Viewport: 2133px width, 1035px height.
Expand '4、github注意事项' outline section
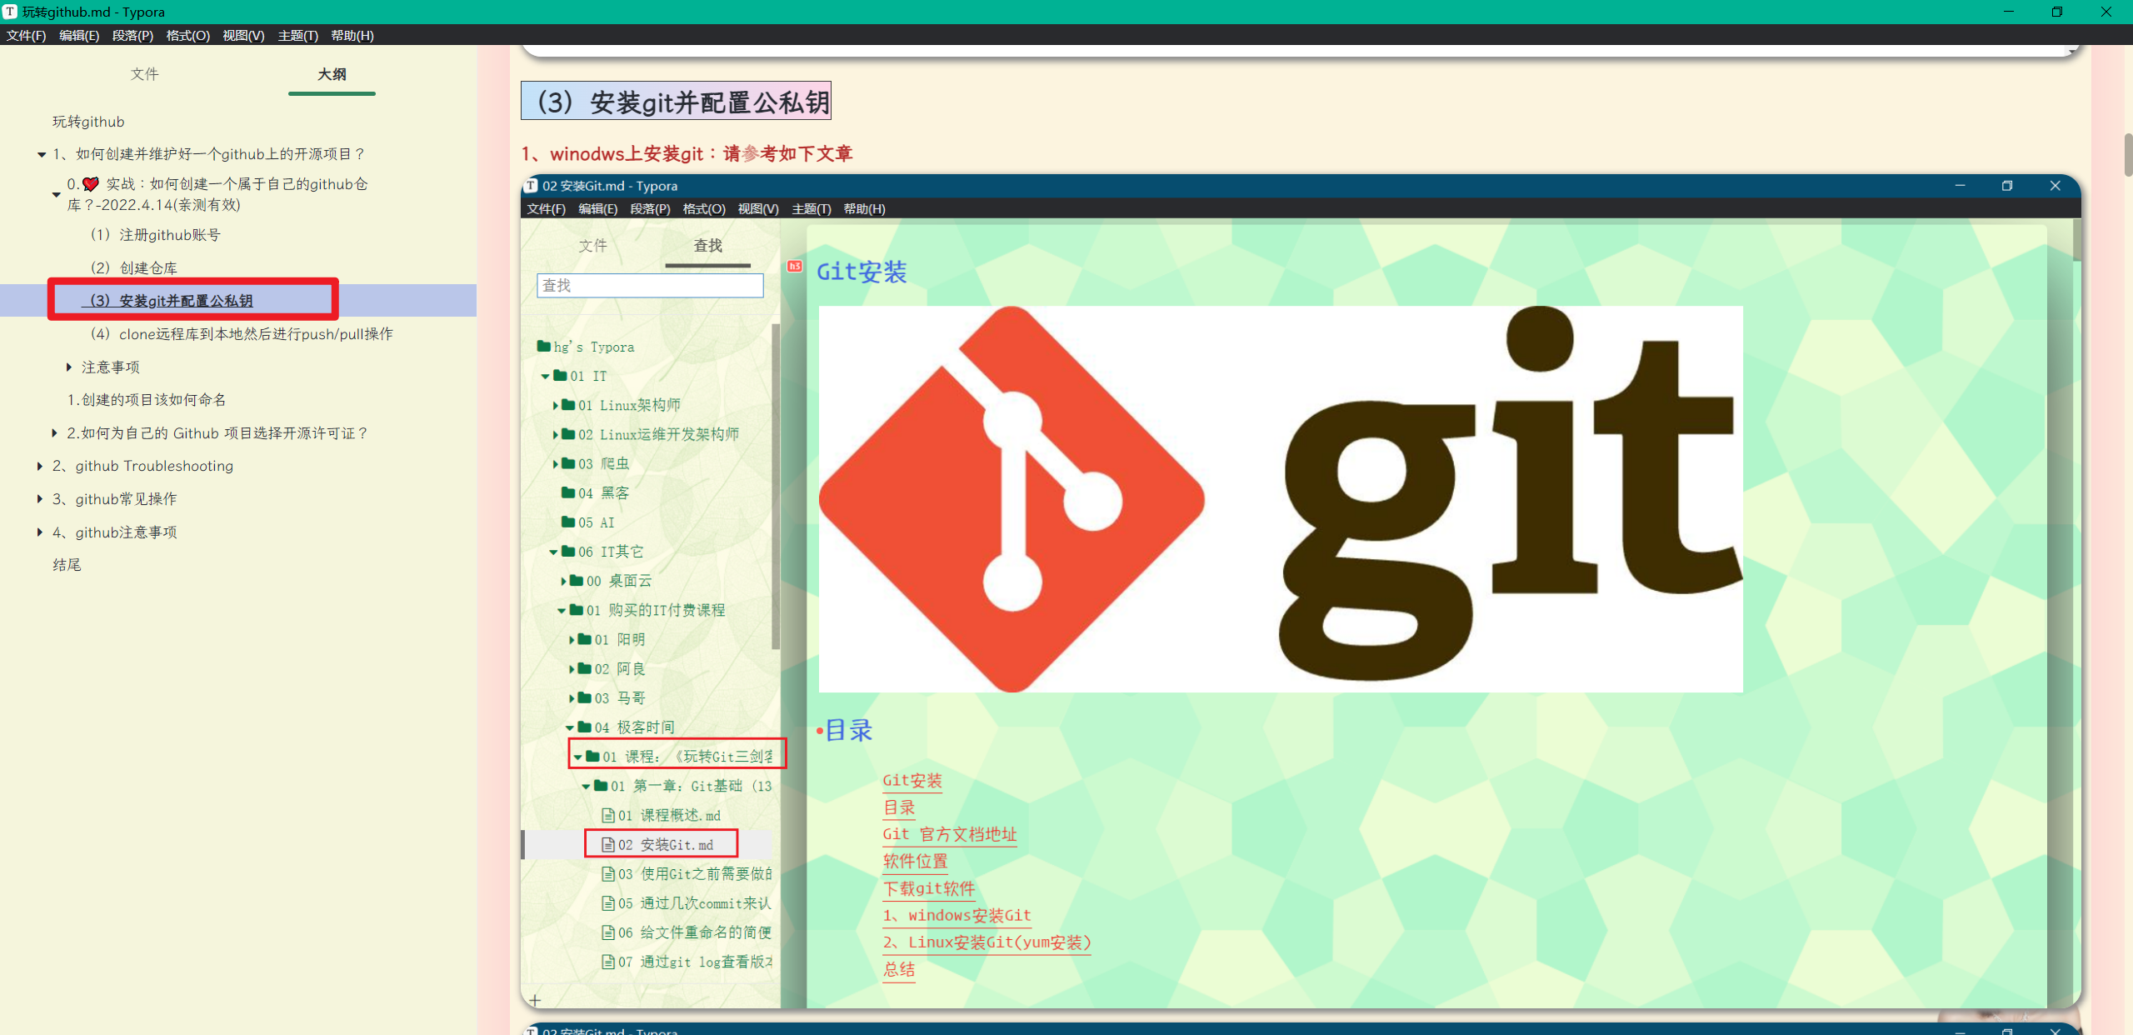tap(39, 532)
